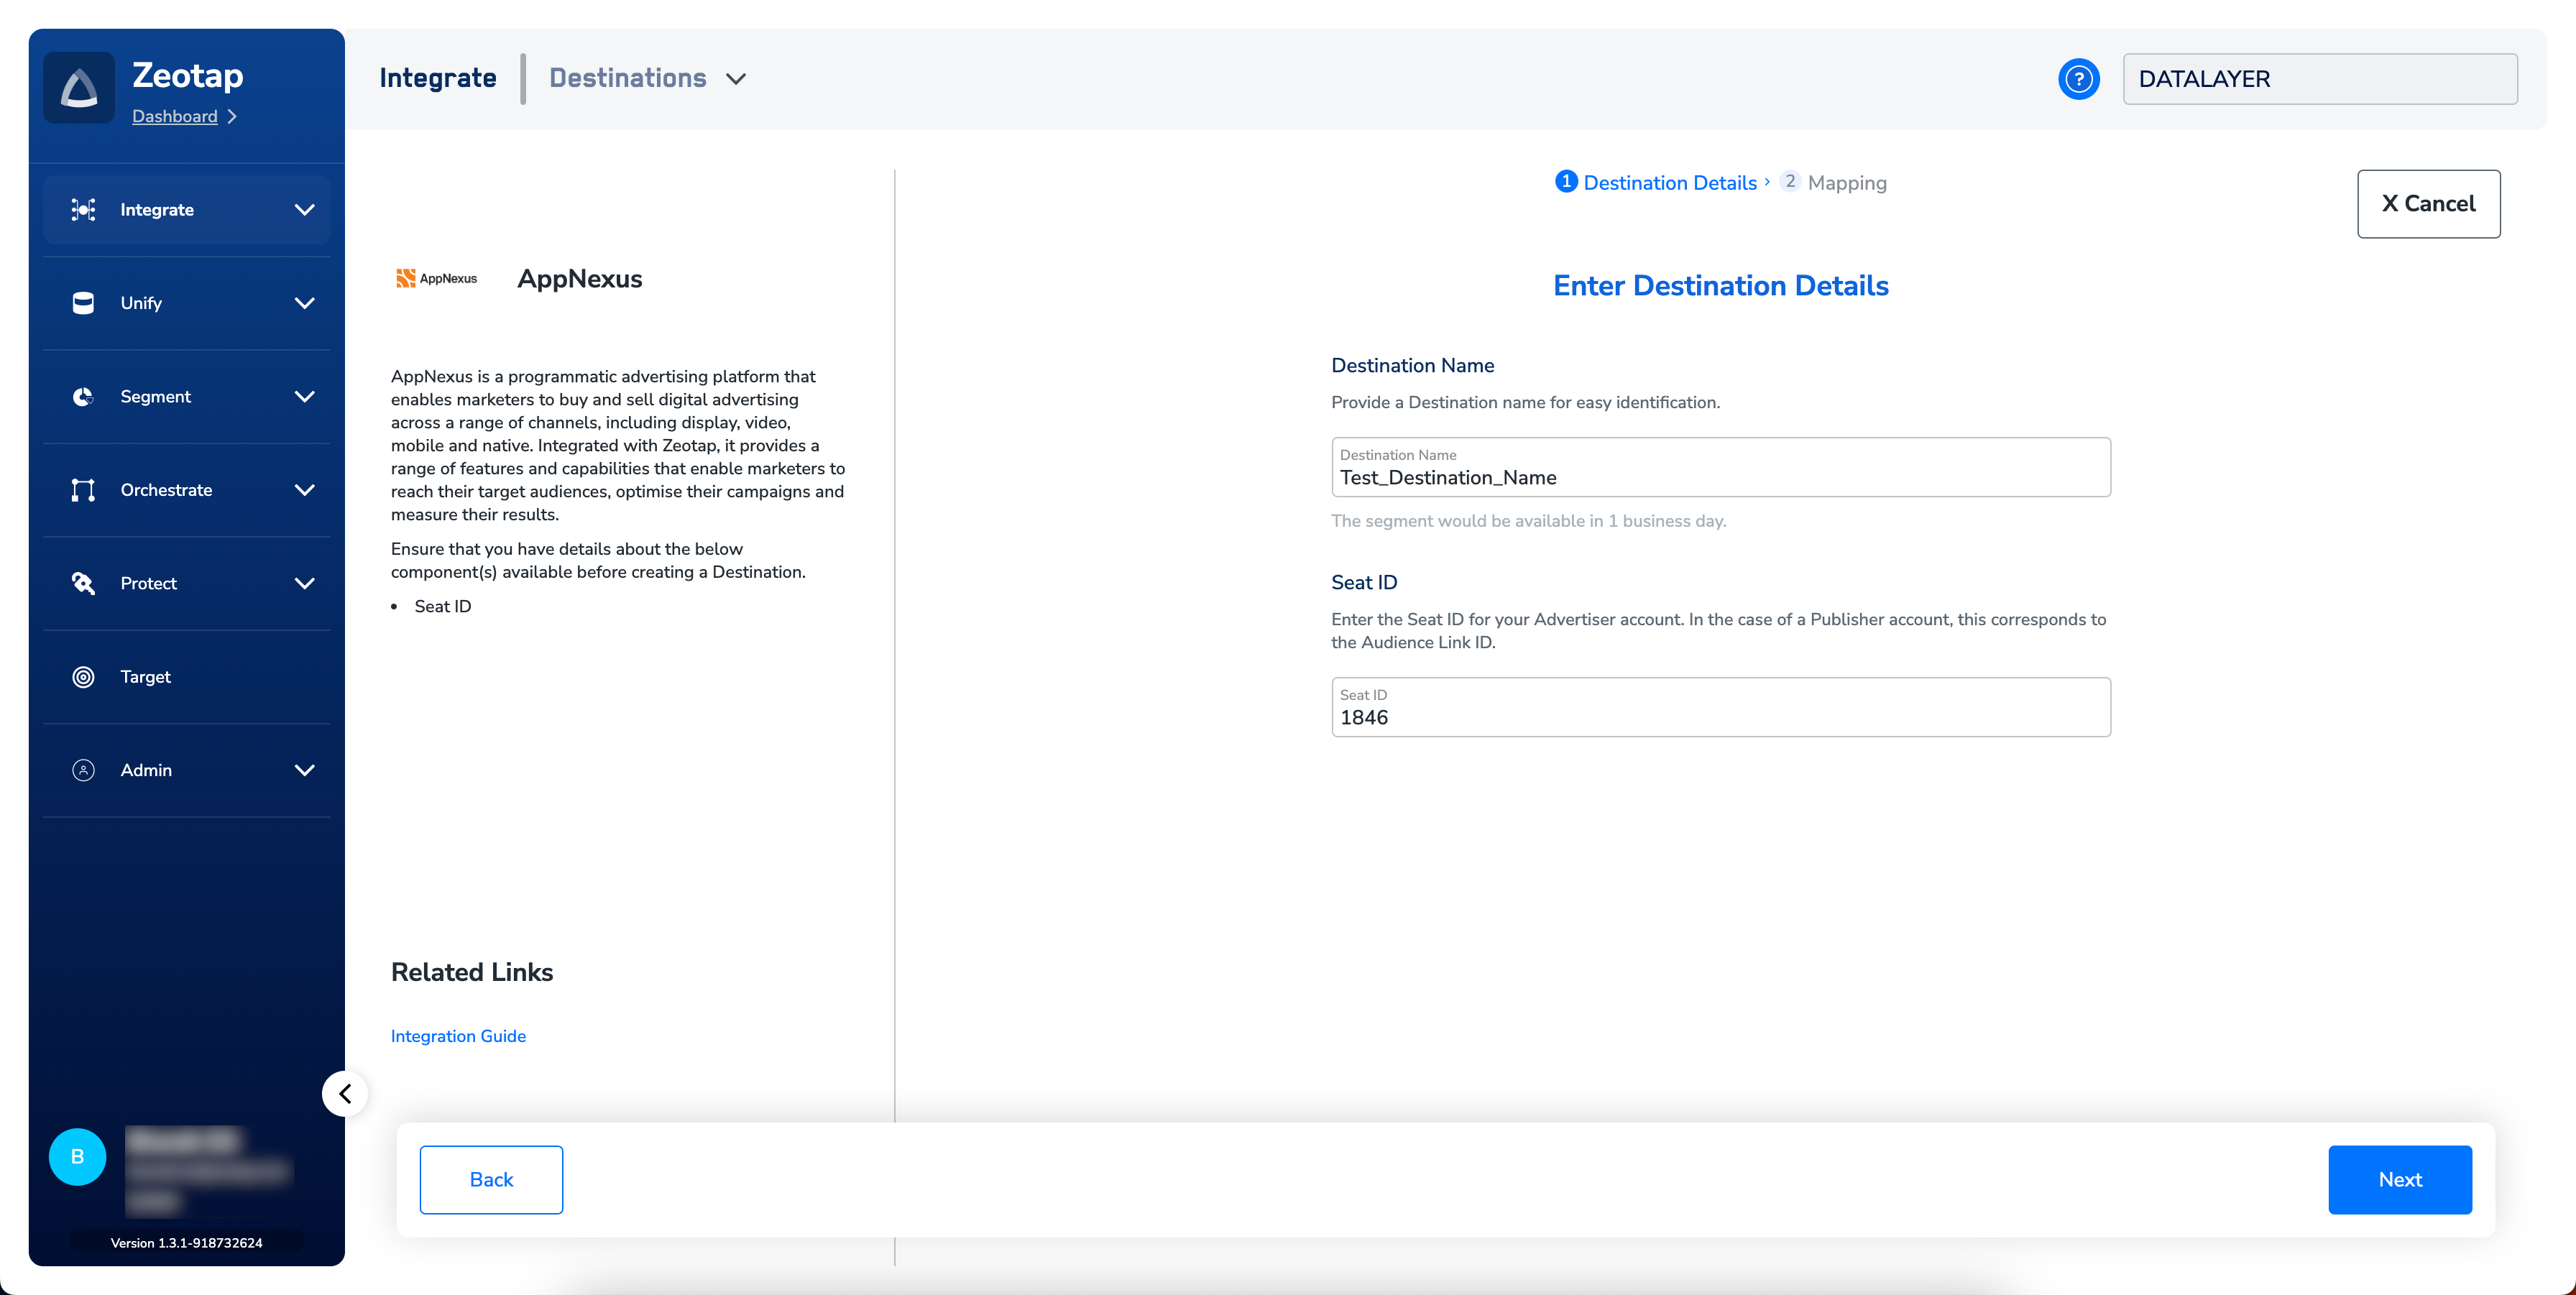The width and height of the screenshot is (2576, 1295).
Task: Open the help question mark icon
Action: (x=2078, y=79)
